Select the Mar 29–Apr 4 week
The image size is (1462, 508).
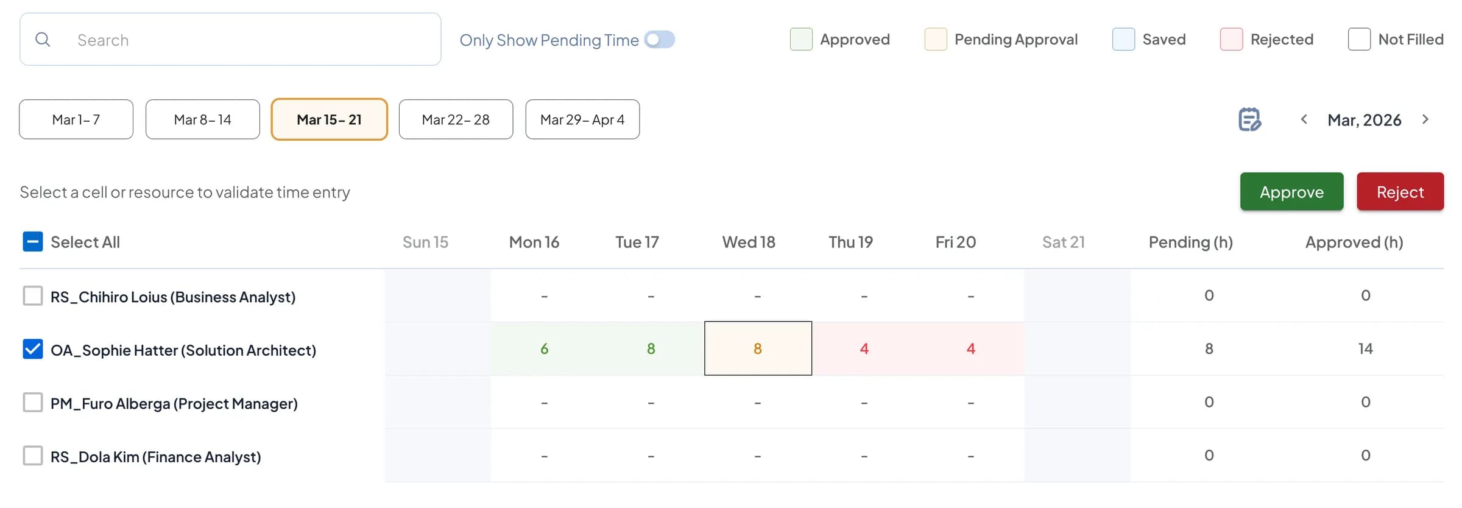582,119
